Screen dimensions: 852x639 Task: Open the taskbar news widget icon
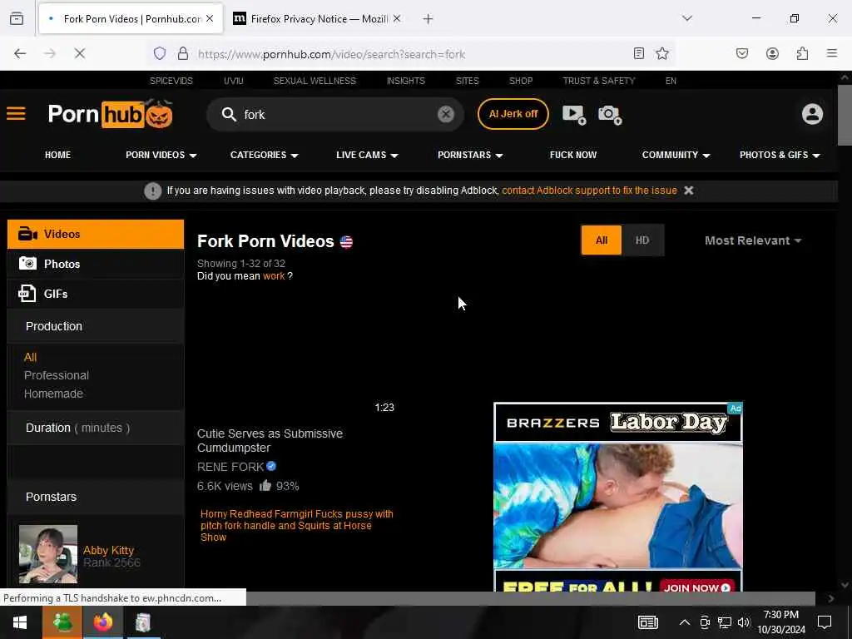[647, 622]
